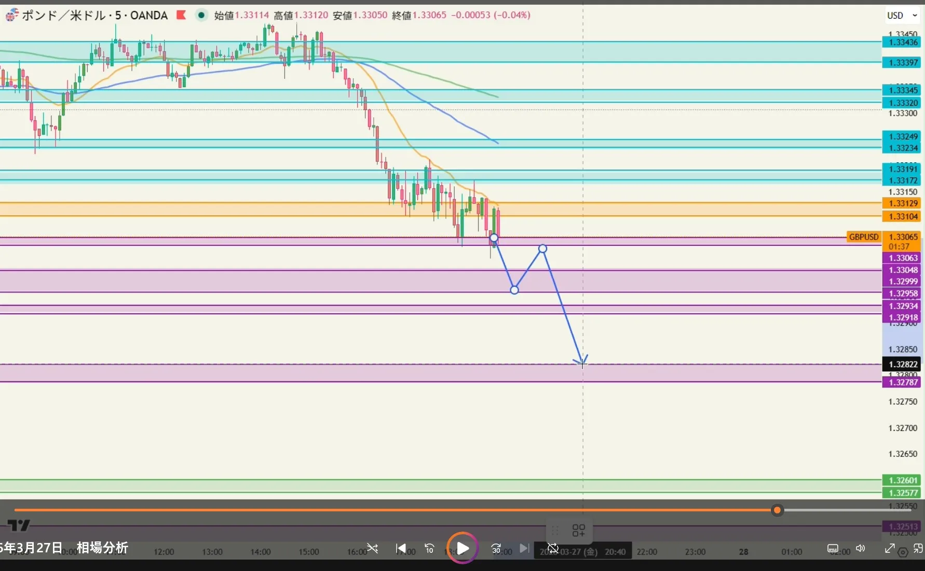
Task: Select the purple 1.32918 price label
Action: click(x=902, y=317)
